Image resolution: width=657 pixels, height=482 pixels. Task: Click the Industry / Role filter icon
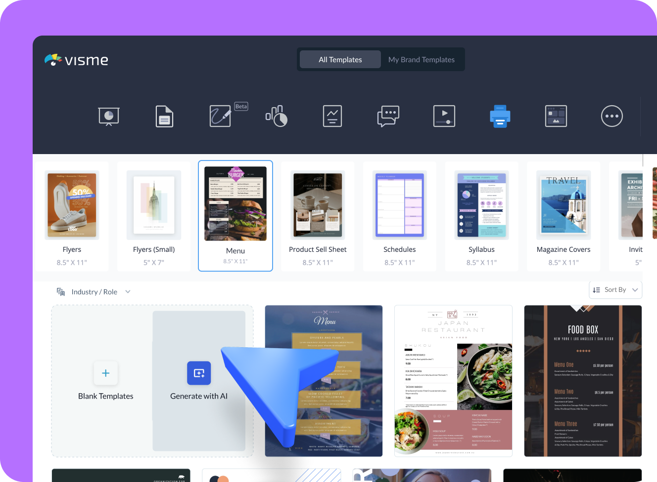click(61, 292)
